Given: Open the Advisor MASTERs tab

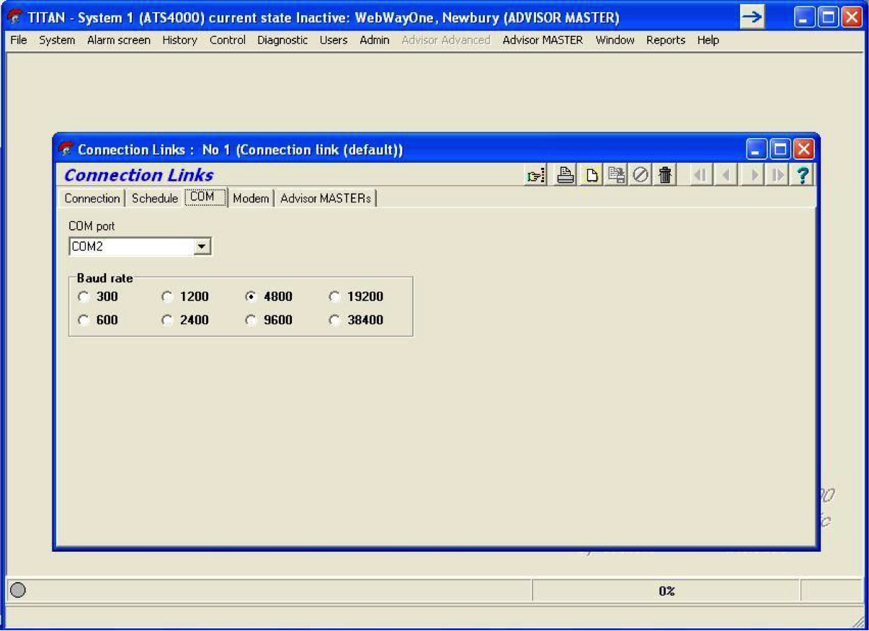Looking at the screenshot, I should coord(326,198).
